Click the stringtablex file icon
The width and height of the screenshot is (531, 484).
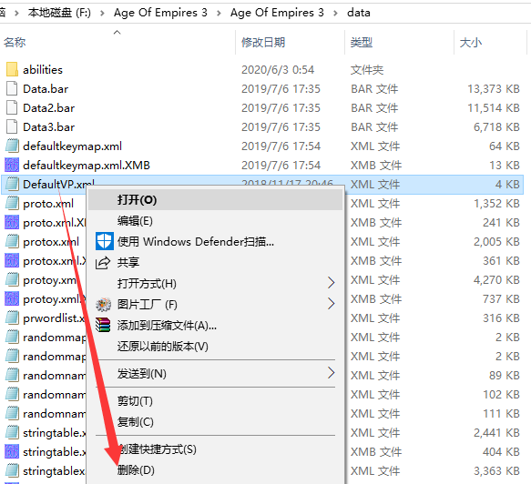12,471
